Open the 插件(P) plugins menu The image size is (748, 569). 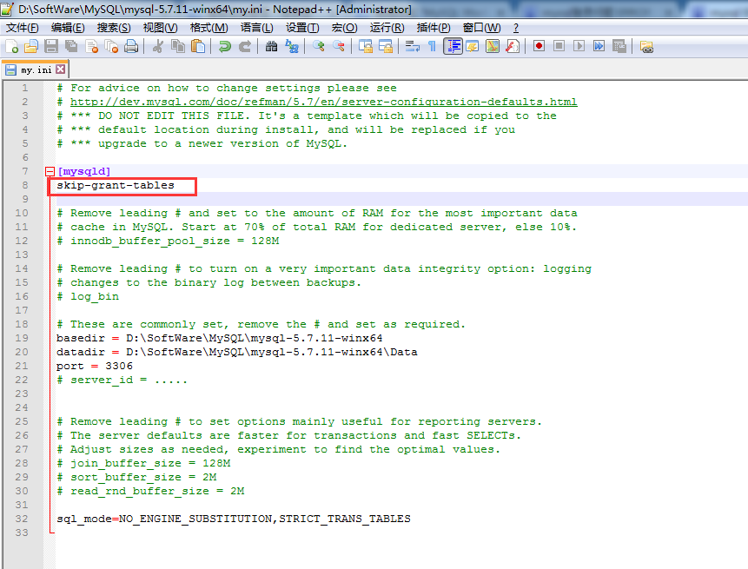433,28
